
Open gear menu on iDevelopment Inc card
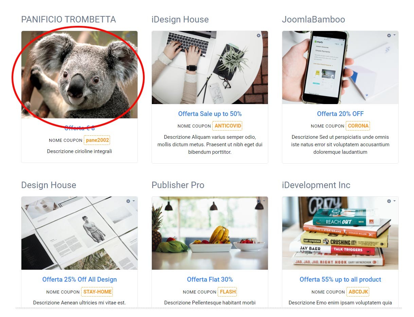click(x=391, y=201)
